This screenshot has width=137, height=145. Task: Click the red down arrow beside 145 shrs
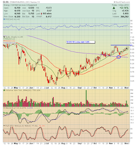pos(41,13)
